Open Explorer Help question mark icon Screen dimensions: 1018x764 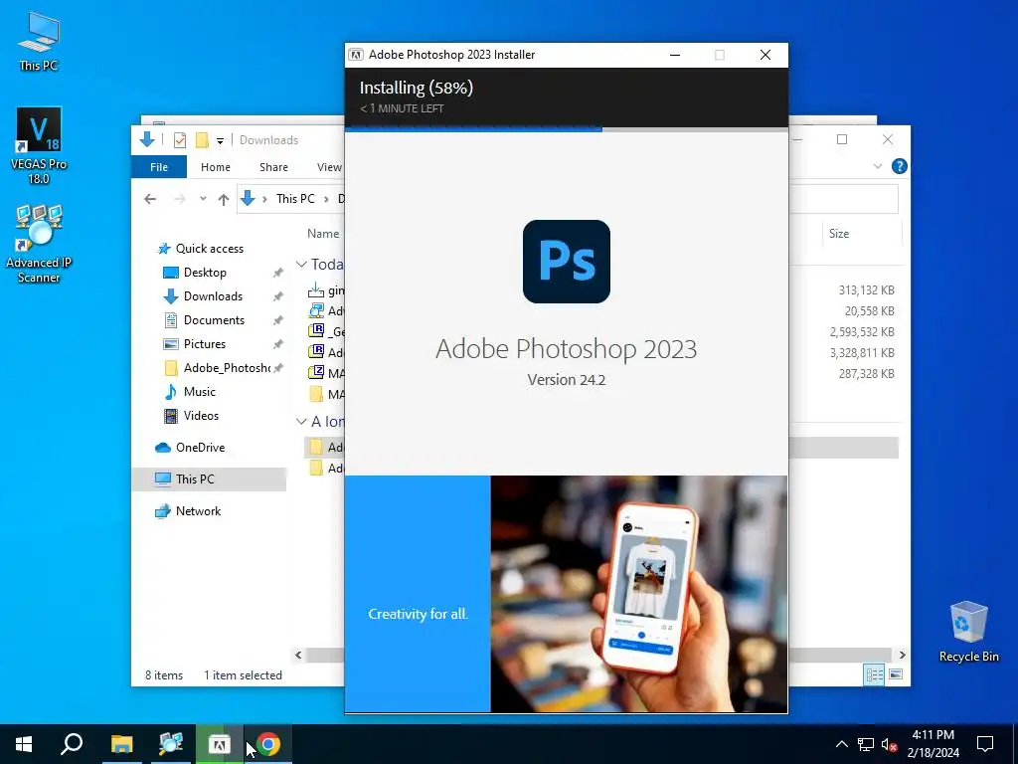point(899,166)
